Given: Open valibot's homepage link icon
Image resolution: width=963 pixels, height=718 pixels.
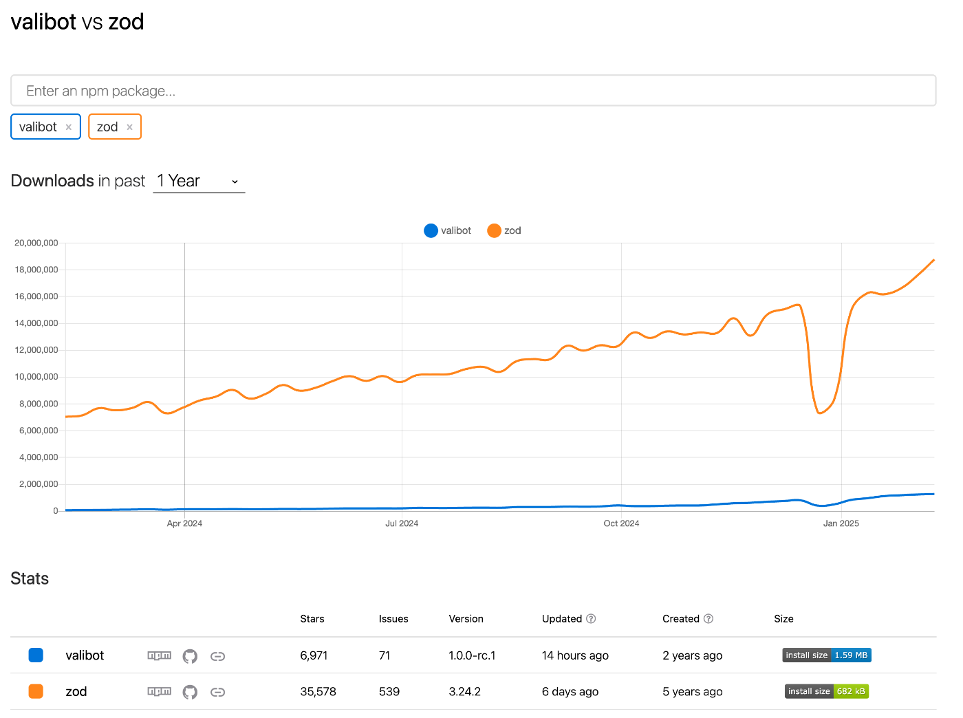Looking at the screenshot, I should (217, 656).
